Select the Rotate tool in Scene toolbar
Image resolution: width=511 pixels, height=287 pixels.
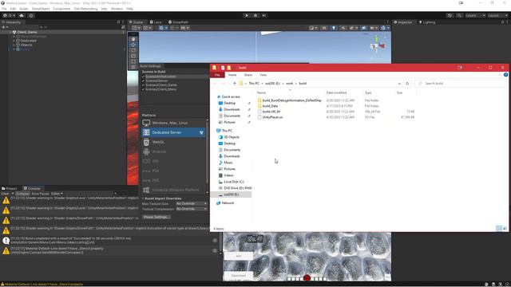pos(133,50)
